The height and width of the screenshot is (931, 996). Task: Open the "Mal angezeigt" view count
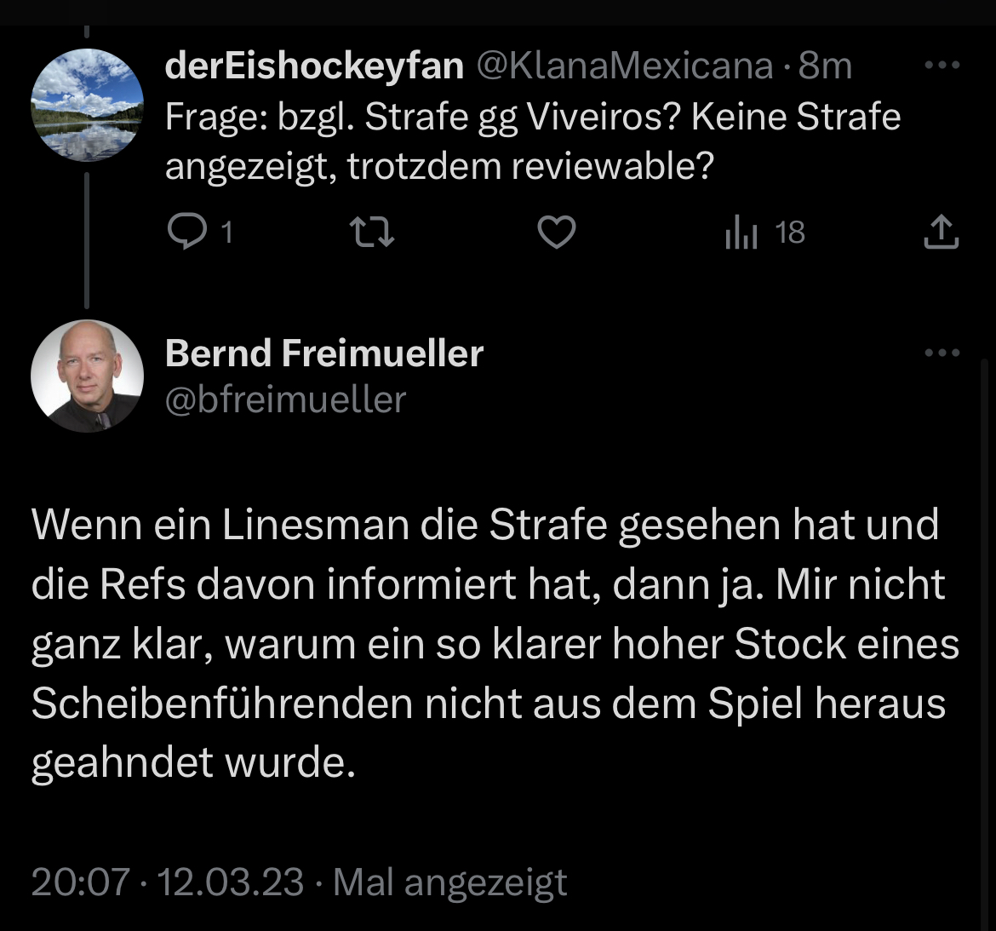pyautogui.click(x=449, y=882)
